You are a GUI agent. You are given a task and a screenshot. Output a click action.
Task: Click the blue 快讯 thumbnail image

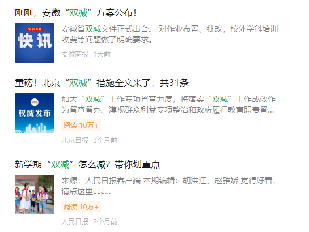(35, 43)
